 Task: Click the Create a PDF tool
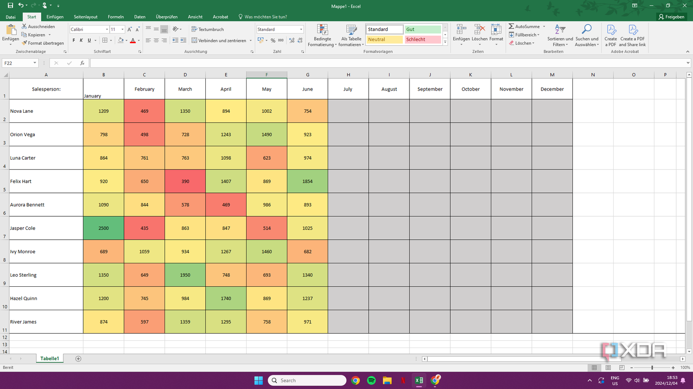pyautogui.click(x=610, y=36)
